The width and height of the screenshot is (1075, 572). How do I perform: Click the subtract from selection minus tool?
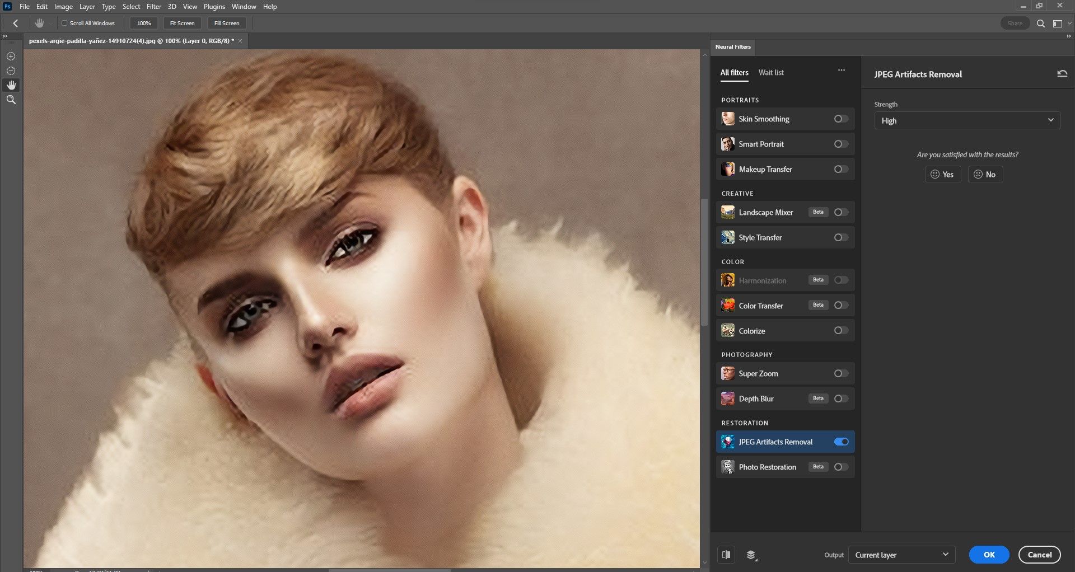[11, 71]
